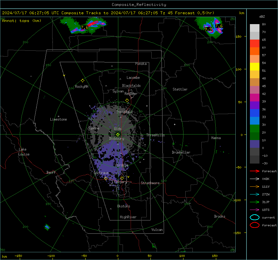The width and height of the screenshot is (278, 260).
Task: Click the red 65 dBZ color swatch
Action: [255, 43]
